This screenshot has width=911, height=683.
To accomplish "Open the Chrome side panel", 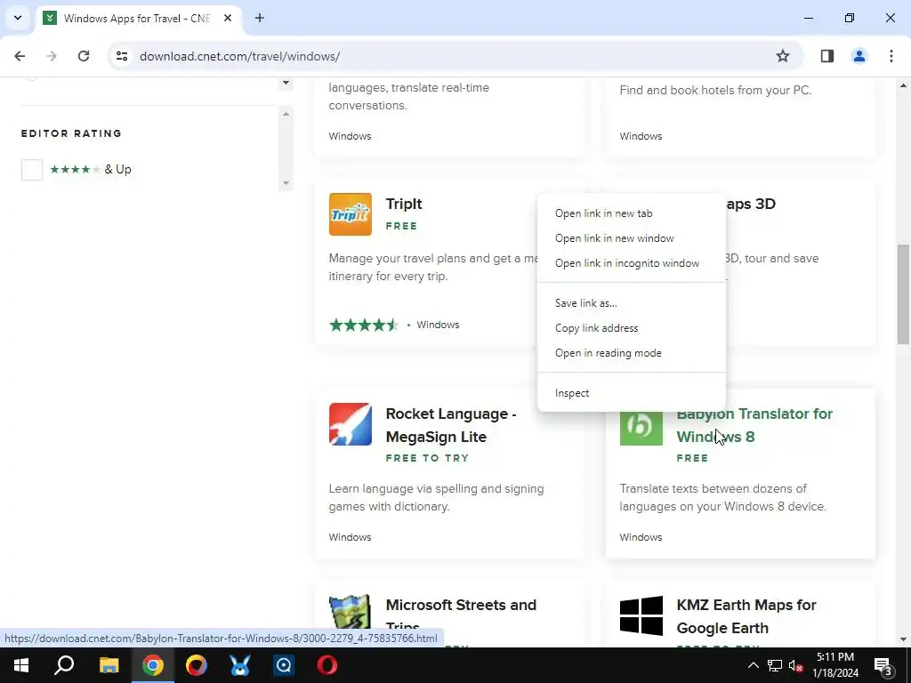I will pyautogui.click(x=827, y=56).
